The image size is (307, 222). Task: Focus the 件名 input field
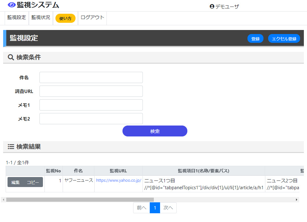[x=91, y=77]
